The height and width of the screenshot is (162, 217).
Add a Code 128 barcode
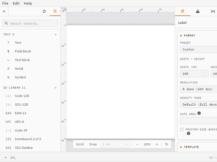(x=30, y=96)
